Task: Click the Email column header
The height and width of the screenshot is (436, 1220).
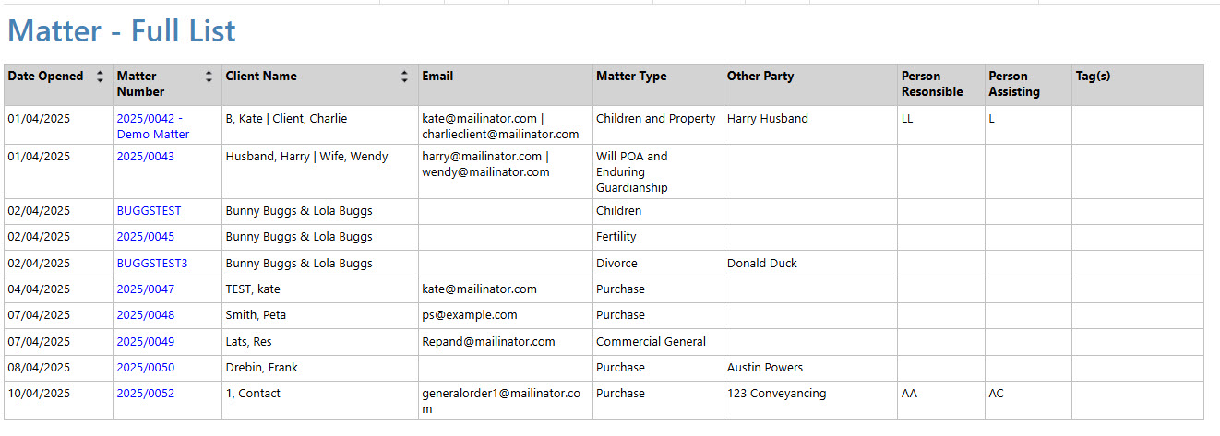Action: (x=506, y=85)
